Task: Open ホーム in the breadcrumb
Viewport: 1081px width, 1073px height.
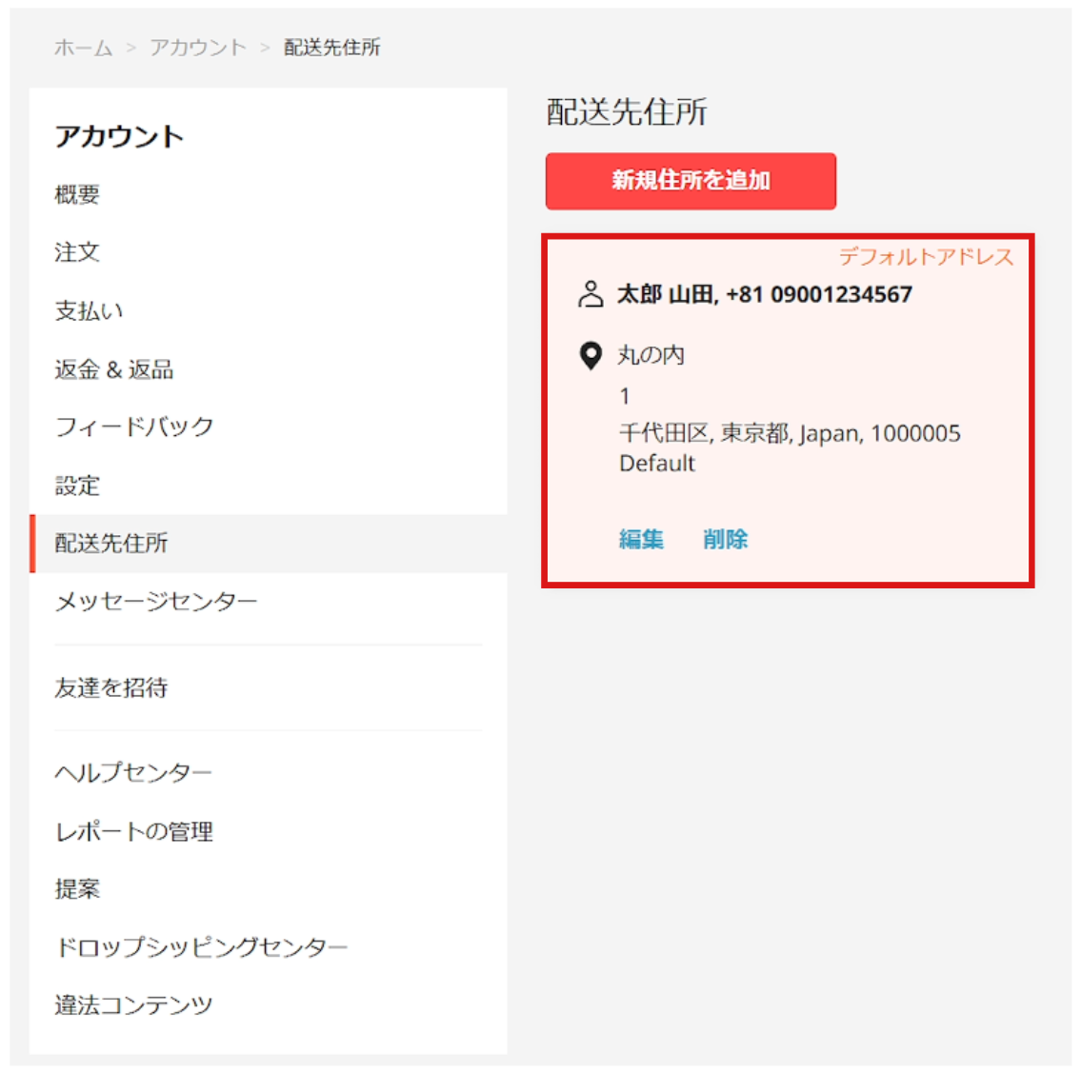Action: pyautogui.click(x=84, y=48)
